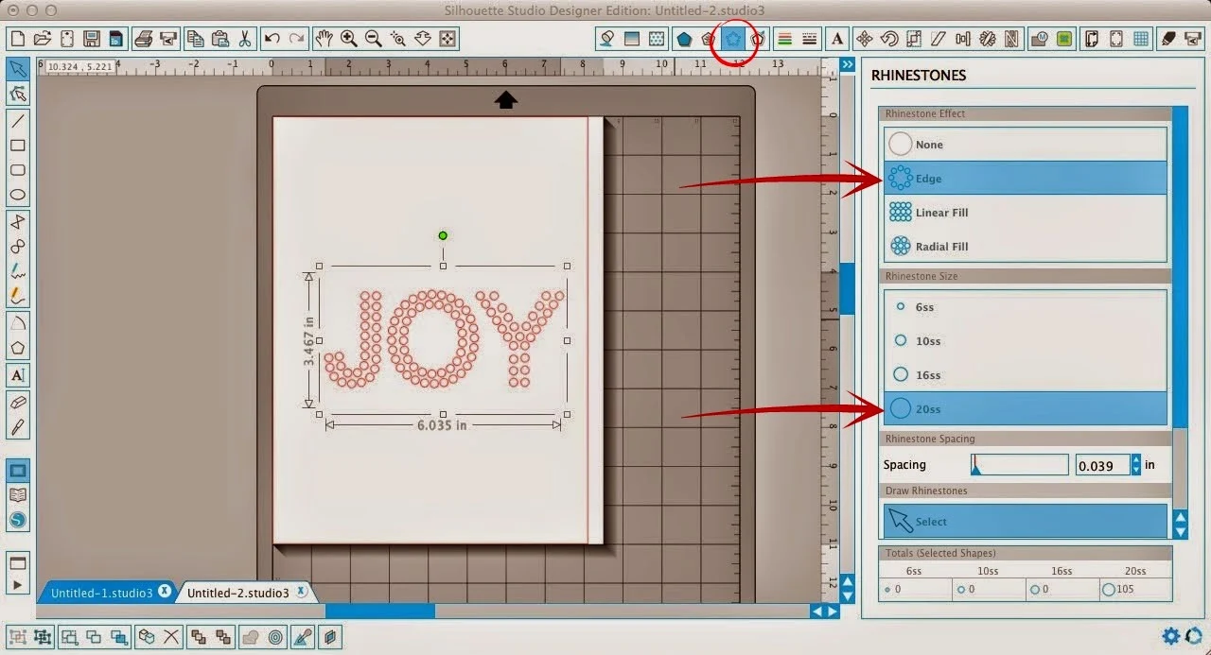Select the Polygon drawing tool
The height and width of the screenshot is (655, 1211).
coord(17,347)
